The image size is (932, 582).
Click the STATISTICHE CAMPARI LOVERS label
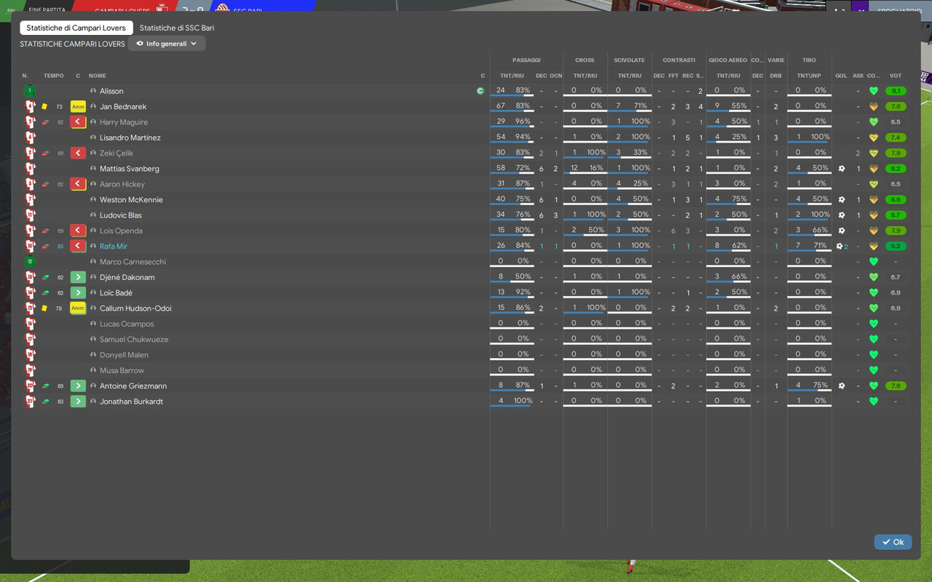(72, 44)
